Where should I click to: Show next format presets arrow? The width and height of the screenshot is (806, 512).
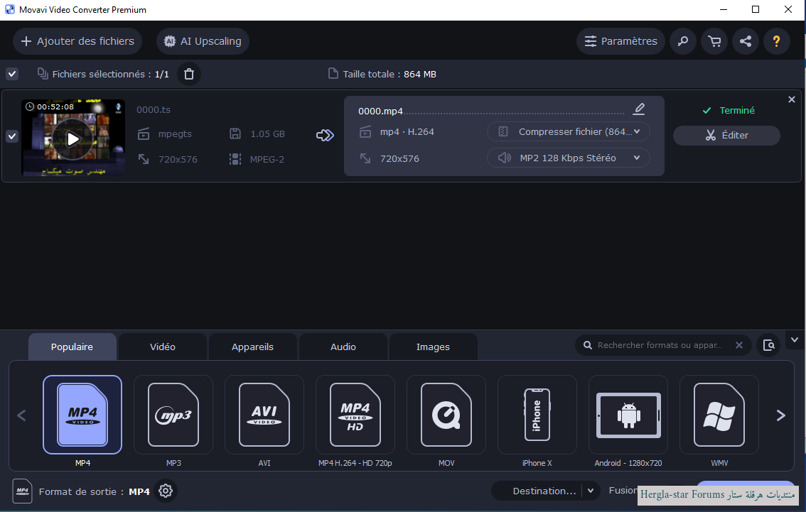point(781,415)
